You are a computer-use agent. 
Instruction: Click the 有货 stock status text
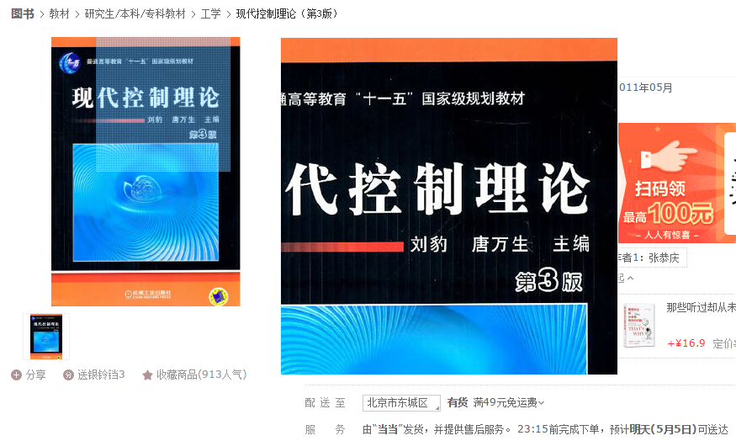click(458, 402)
